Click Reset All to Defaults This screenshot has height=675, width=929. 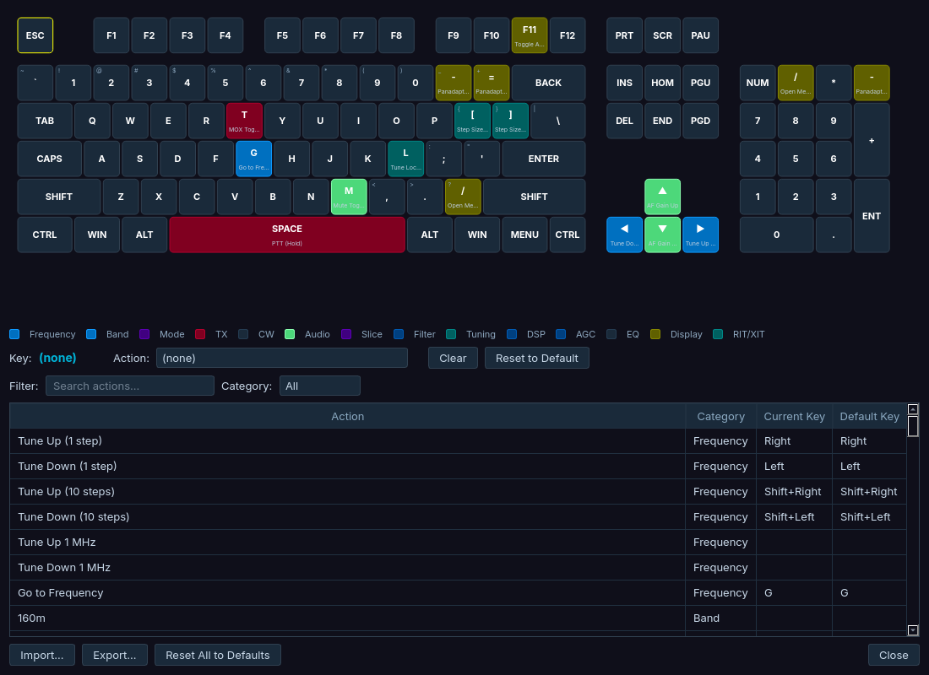click(x=217, y=655)
